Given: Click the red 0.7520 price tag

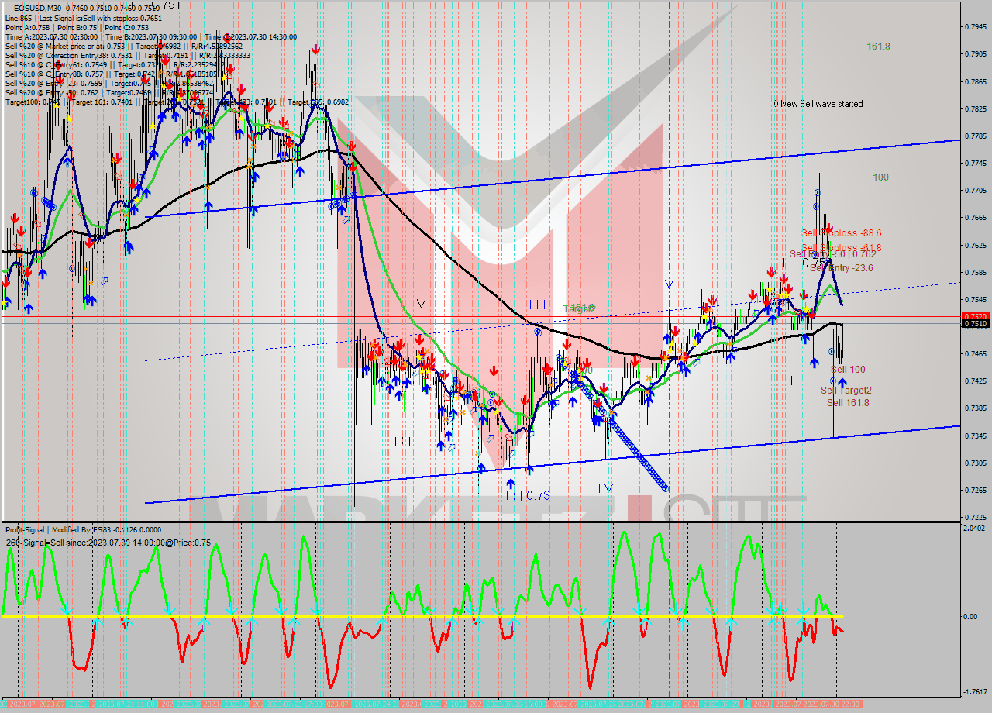Looking at the screenshot, I should [975, 316].
